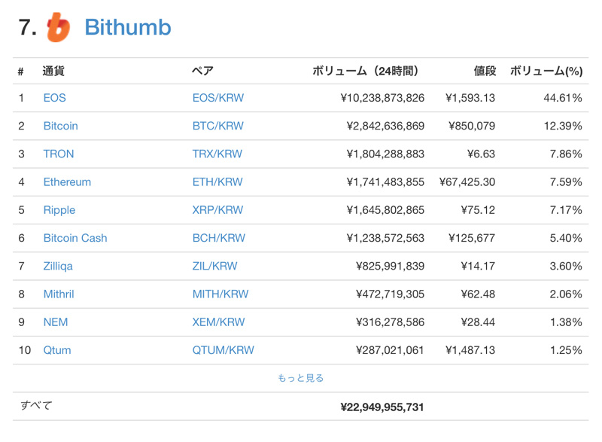Viewport: 602px width, 442px height.
Task: Click Mithril volume ¥472,719,305
Action: (390, 294)
